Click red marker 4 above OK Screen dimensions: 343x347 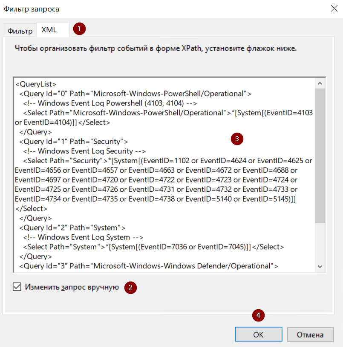click(258, 315)
